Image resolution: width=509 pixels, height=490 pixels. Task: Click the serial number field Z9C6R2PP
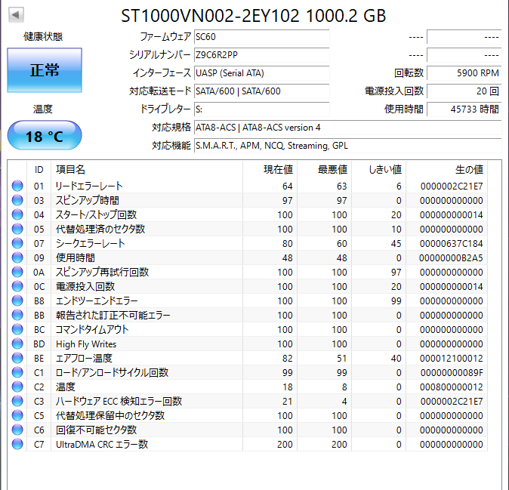[261, 54]
